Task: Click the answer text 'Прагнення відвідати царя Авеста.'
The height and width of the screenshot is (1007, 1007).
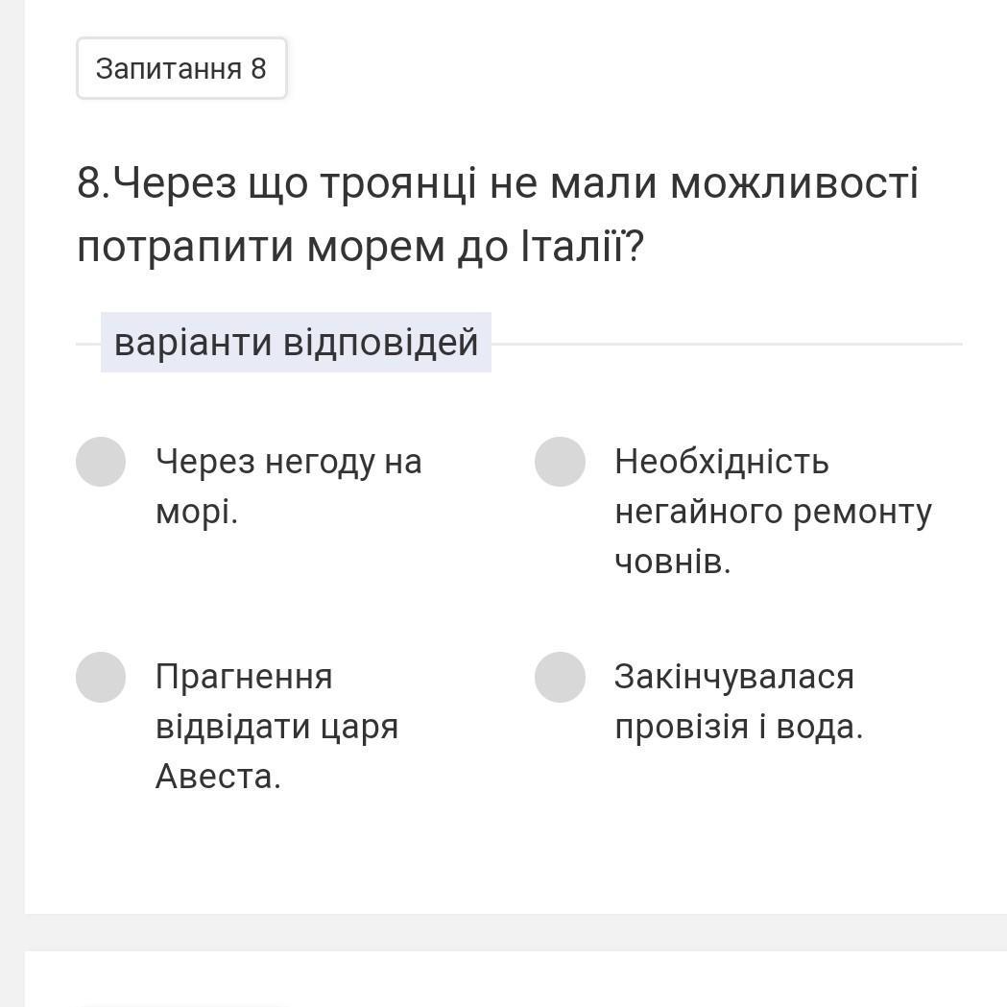Action: point(277,727)
